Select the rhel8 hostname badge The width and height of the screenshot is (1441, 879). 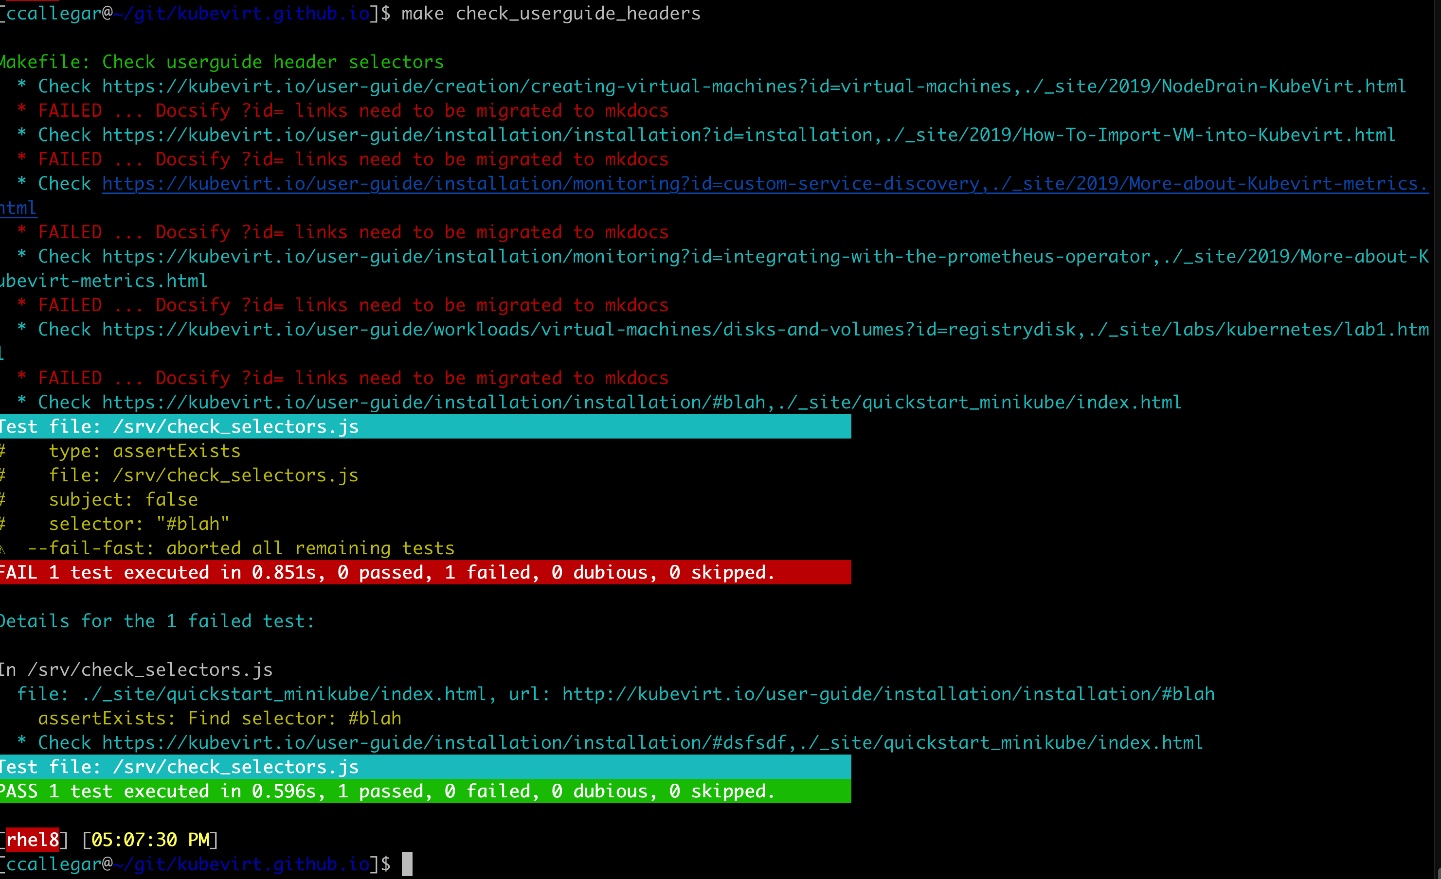pos(32,839)
